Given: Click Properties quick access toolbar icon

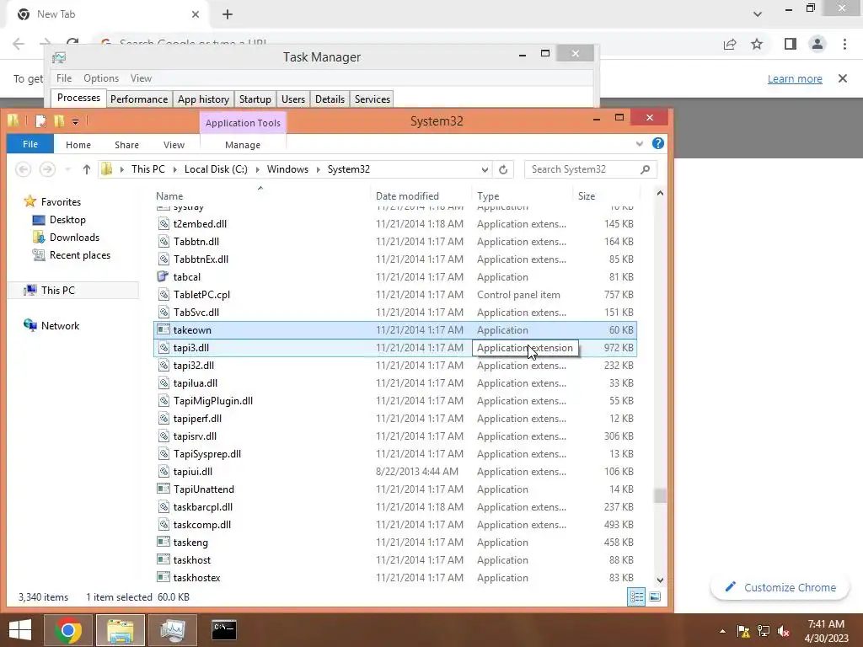Looking at the screenshot, I should [40, 121].
